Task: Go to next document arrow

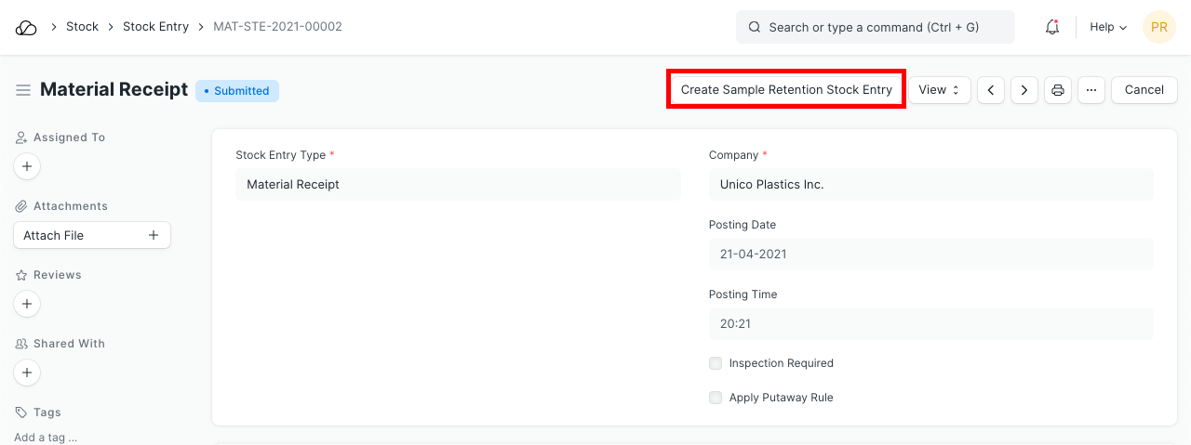Action: [x=1024, y=90]
